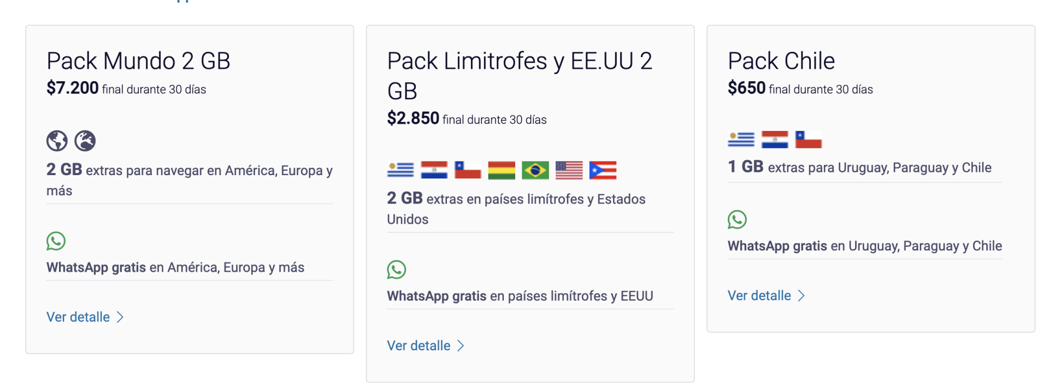This screenshot has height=389, width=1049.
Task: Click the Puerto Rico flag icon
Action: (603, 170)
